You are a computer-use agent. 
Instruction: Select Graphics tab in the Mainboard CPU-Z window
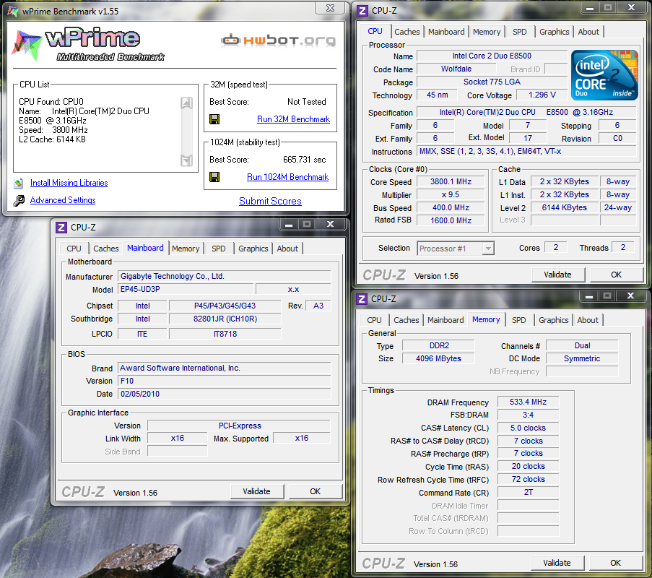point(253,249)
